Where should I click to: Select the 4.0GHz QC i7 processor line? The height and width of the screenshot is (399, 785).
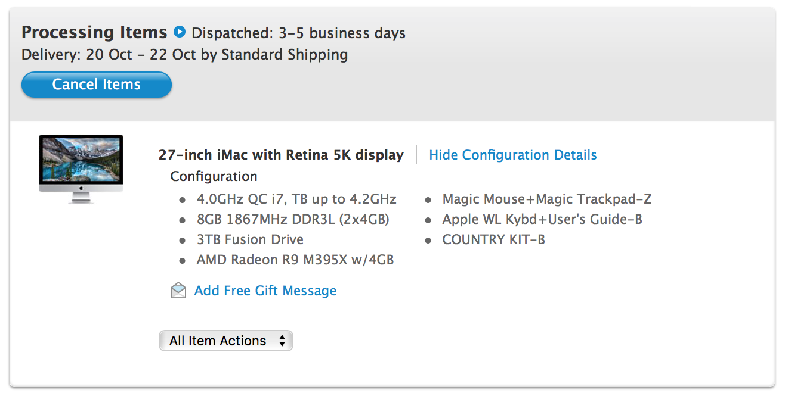click(x=296, y=199)
